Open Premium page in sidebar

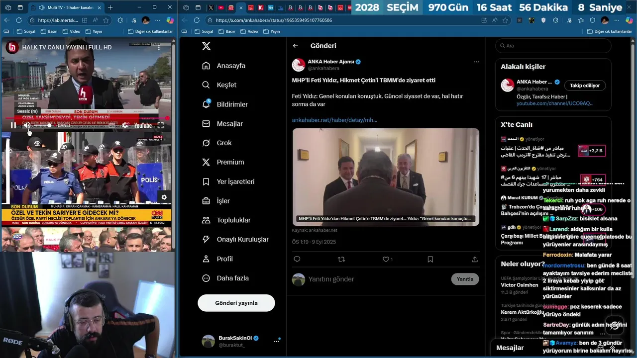[223, 162]
